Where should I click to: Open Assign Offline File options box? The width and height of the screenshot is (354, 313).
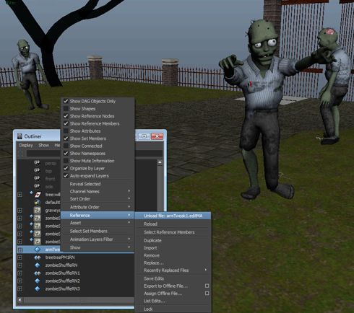[207, 294]
